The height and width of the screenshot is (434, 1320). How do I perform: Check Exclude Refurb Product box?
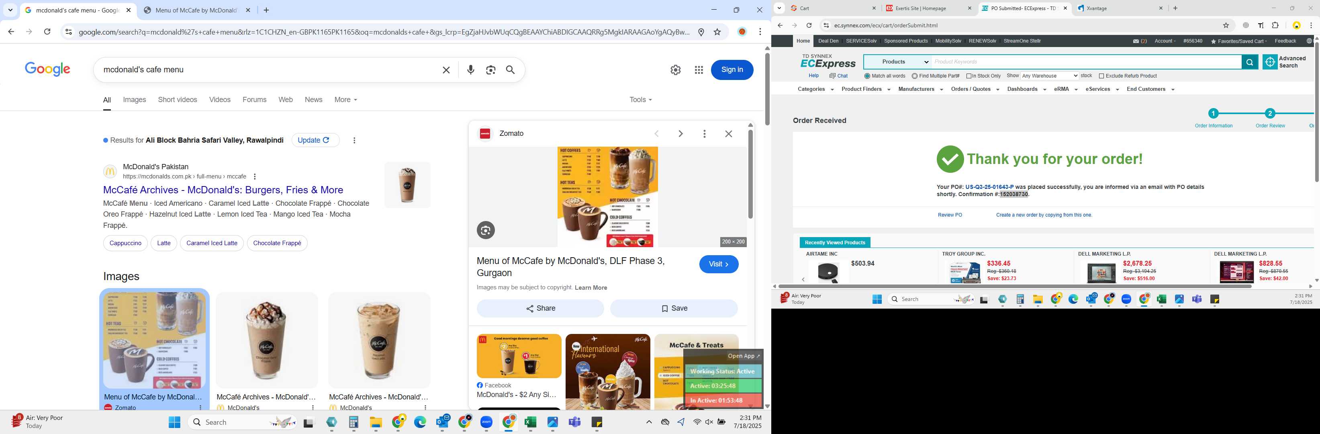[1101, 76]
